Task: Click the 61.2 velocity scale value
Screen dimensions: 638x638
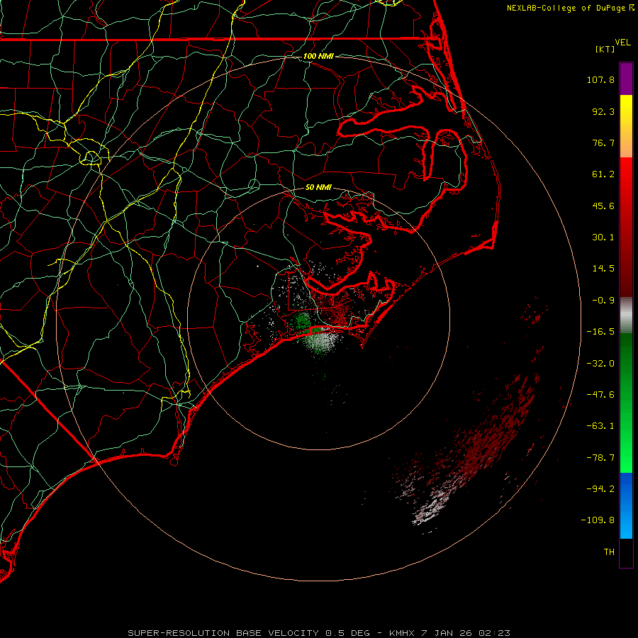Action: 603,174
